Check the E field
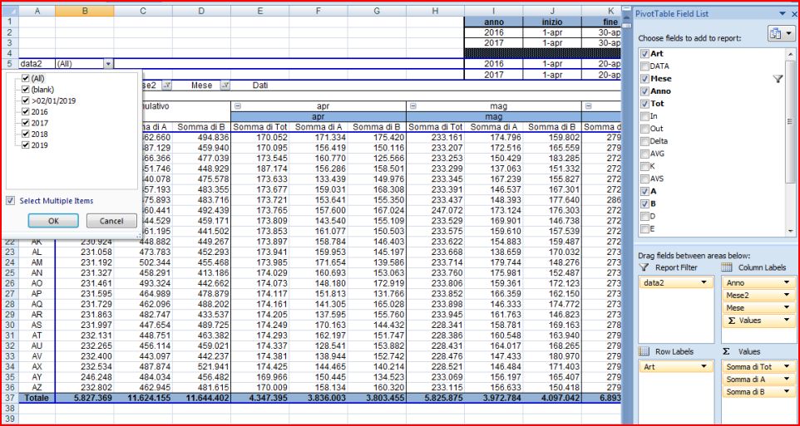 click(x=644, y=229)
